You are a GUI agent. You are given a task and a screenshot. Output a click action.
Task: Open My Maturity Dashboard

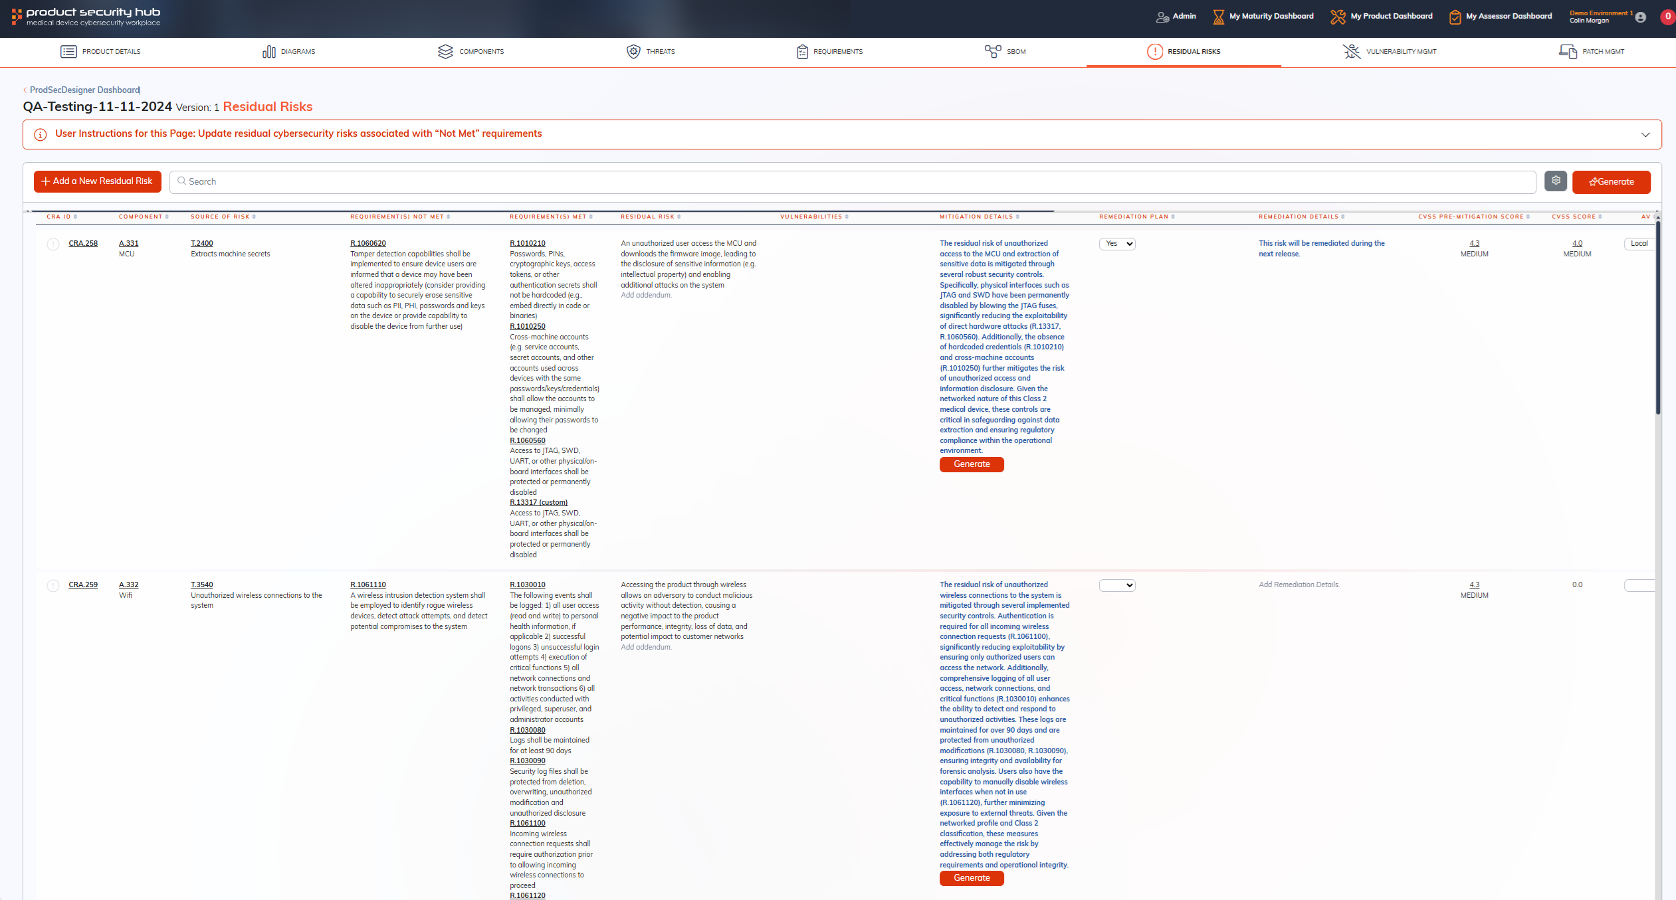[x=1262, y=16]
